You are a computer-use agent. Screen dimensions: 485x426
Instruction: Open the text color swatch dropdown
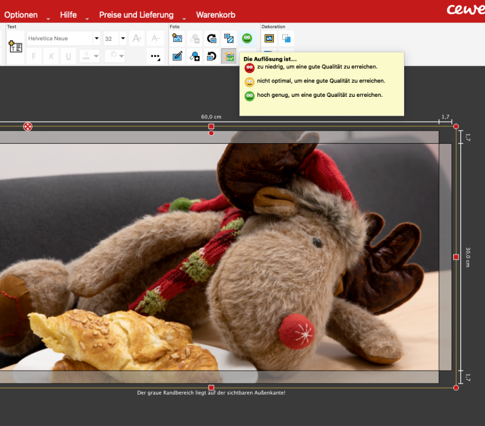[x=89, y=56]
